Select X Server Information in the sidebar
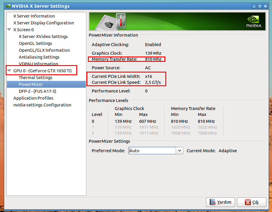 (x=34, y=16)
